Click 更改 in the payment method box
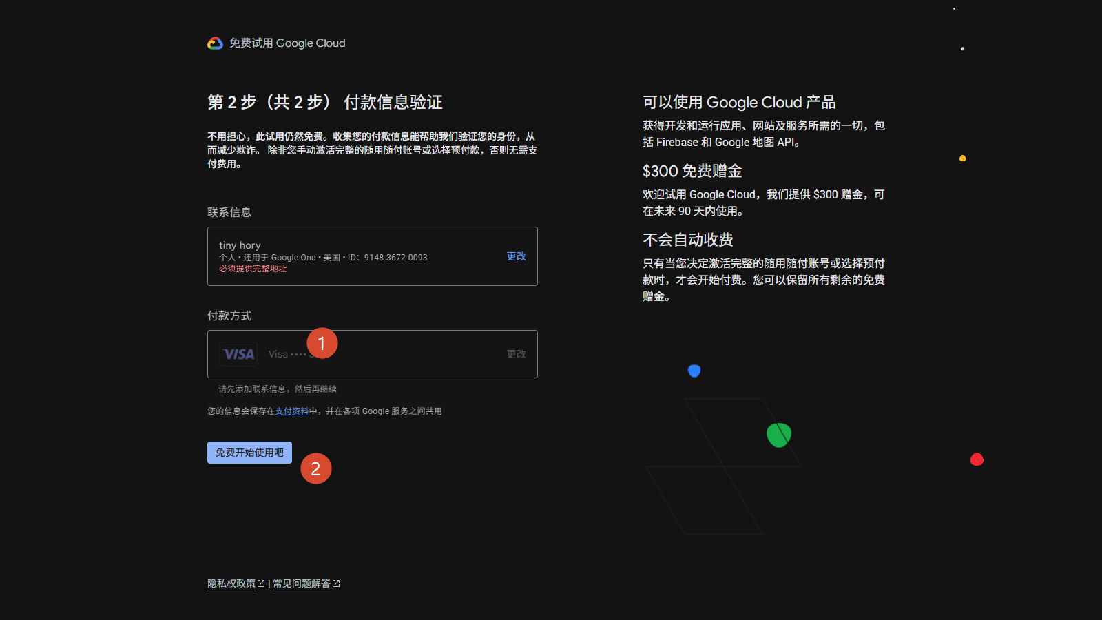The height and width of the screenshot is (620, 1102). tap(517, 354)
